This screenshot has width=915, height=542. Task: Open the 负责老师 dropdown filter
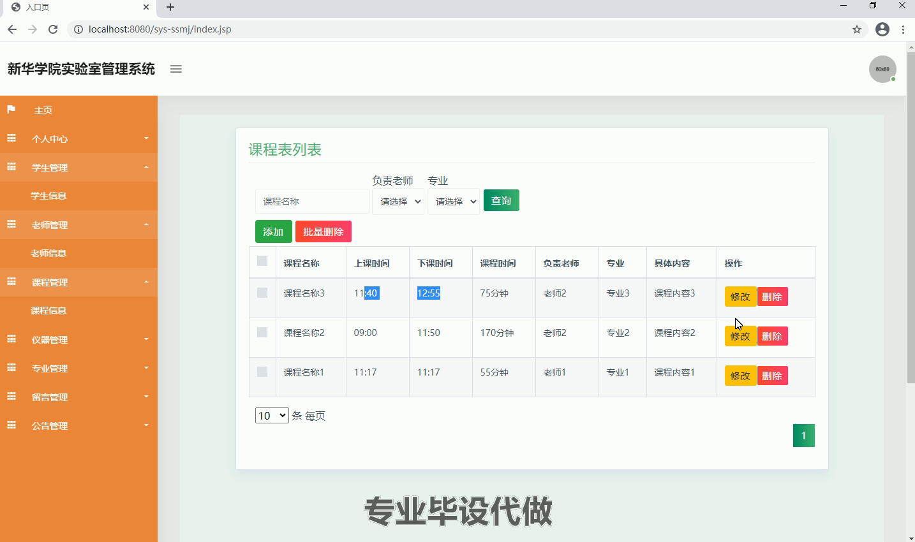(398, 201)
